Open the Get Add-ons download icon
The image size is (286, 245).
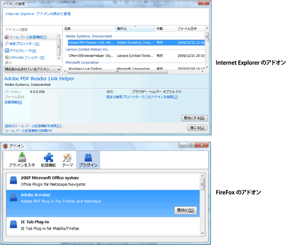pos(22,157)
